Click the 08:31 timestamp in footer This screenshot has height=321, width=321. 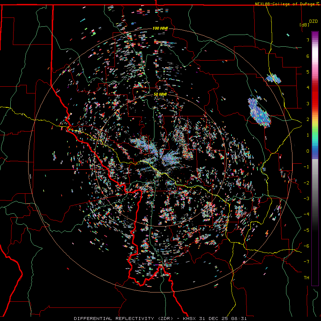(x=239, y=319)
